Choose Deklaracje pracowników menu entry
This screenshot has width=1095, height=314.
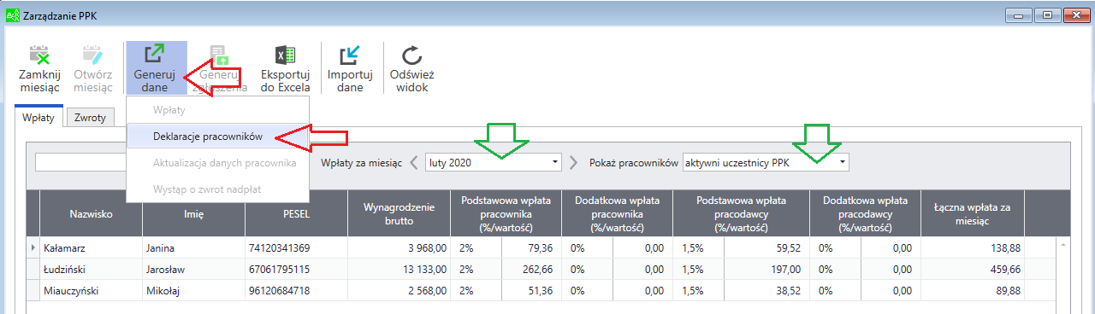(217, 136)
